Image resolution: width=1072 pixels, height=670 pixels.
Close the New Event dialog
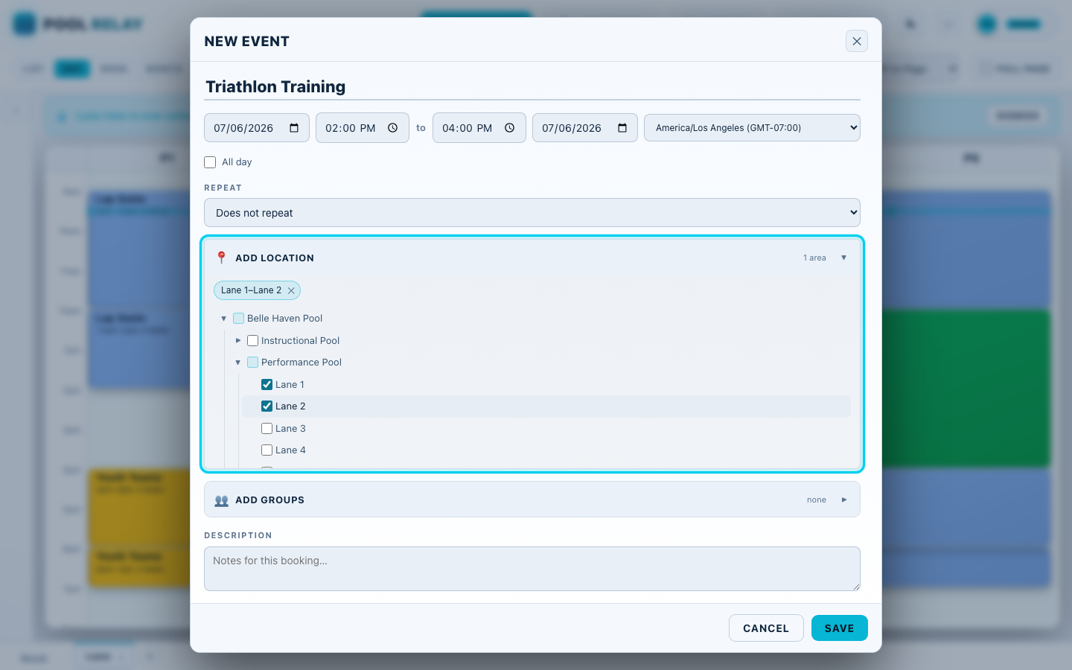click(x=857, y=41)
